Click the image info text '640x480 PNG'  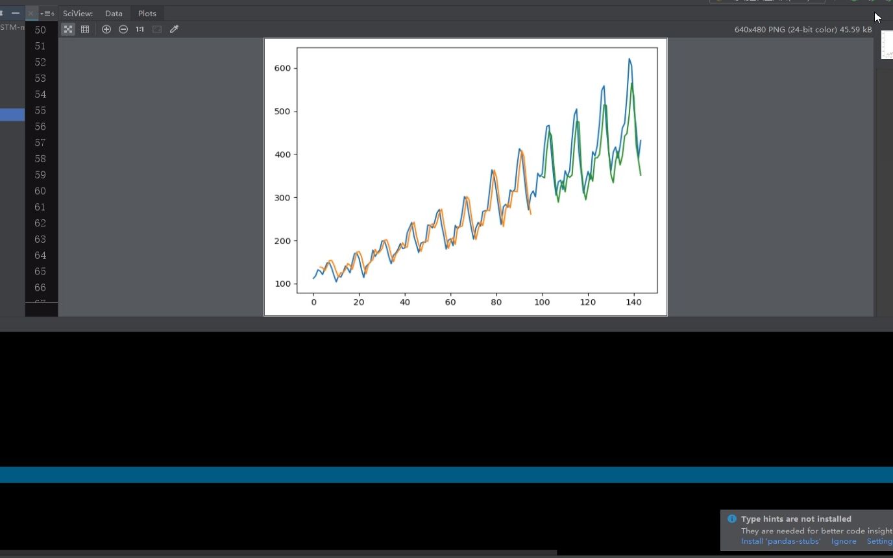(803, 29)
